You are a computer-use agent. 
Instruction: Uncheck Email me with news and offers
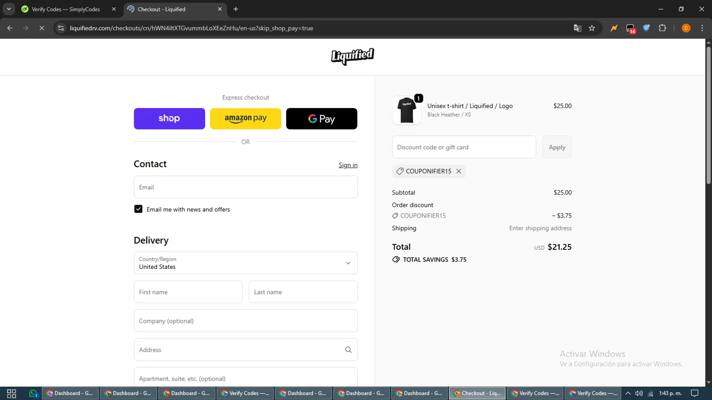pos(138,209)
